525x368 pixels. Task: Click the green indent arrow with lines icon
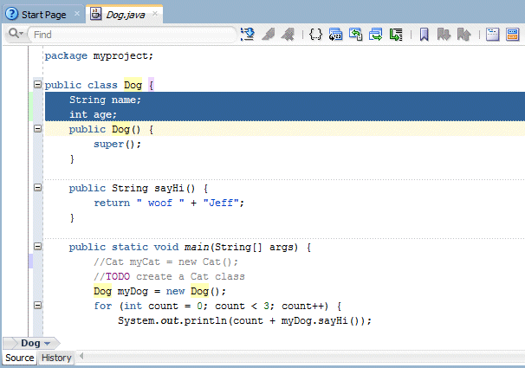click(x=396, y=34)
